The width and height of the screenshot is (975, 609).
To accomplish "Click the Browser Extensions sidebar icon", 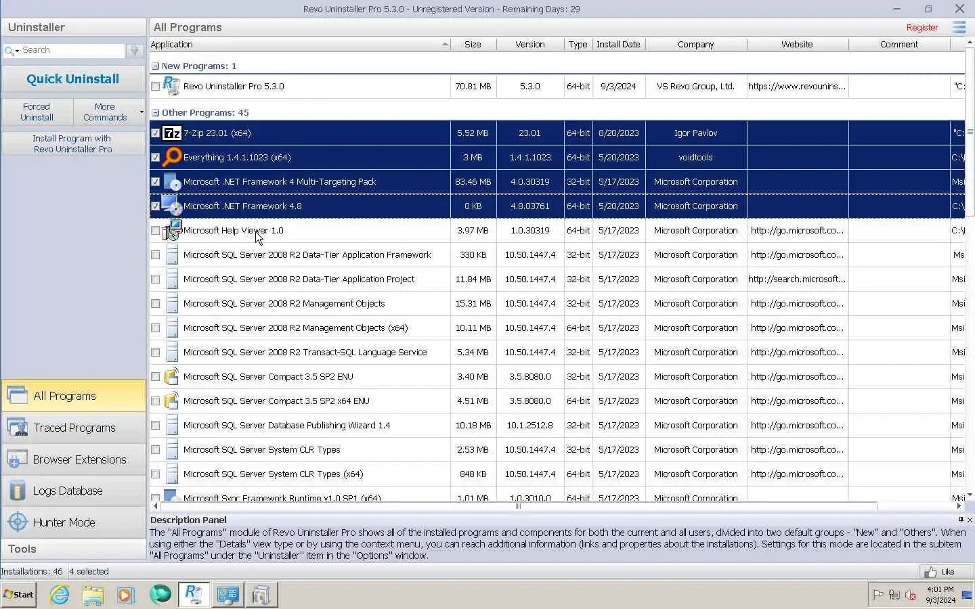I will click(17, 459).
